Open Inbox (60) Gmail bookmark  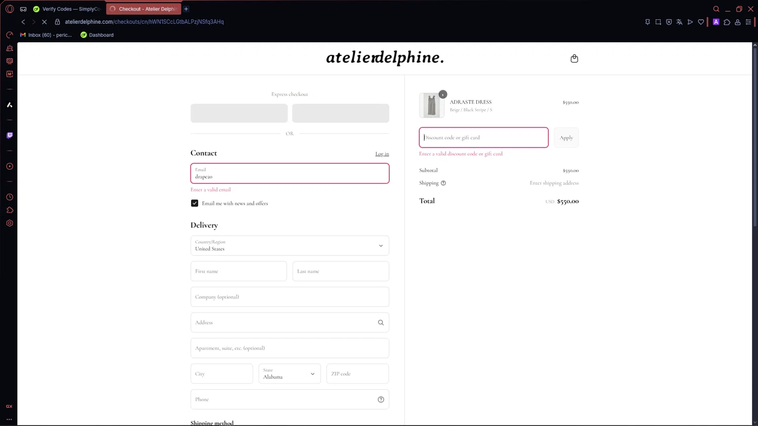[46, 35]
